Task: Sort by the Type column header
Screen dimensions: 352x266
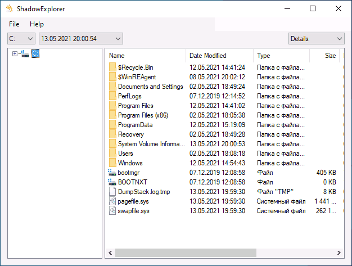Action: pyautogui.click(x=282, y=56)
